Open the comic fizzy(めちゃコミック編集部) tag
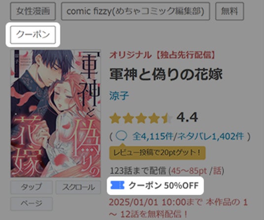Screen dimensions: 264x220 click(x=135, y=11)
